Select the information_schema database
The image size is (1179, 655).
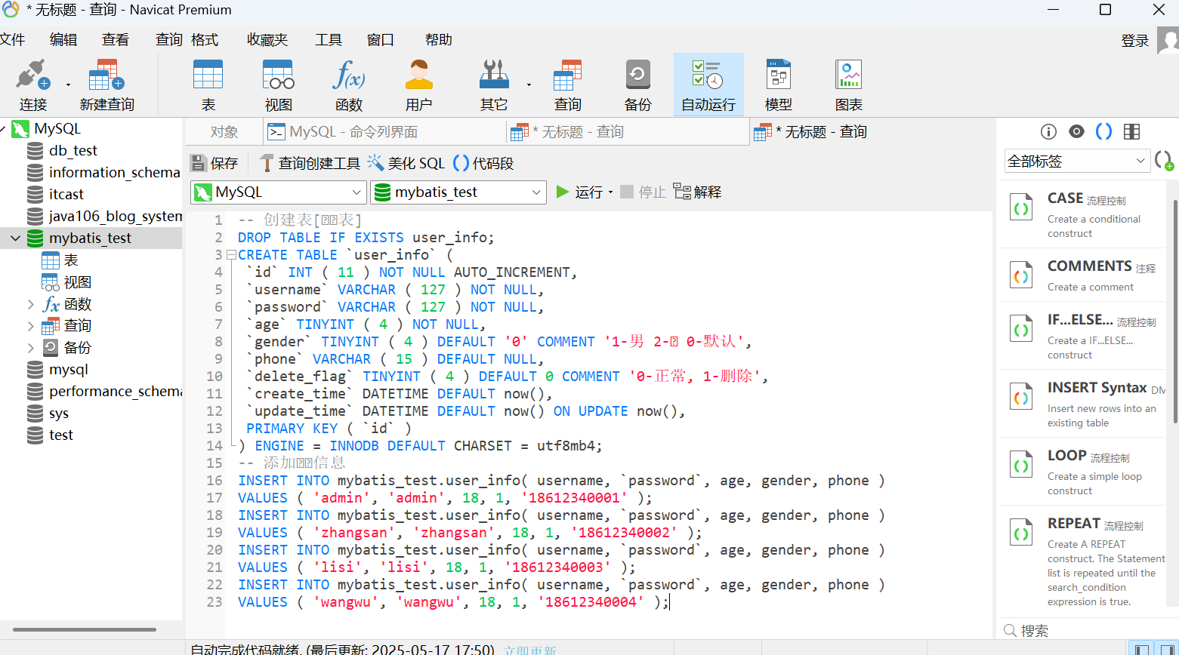coord(114,173)
